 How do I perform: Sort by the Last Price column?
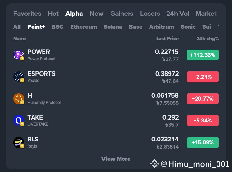167,39
